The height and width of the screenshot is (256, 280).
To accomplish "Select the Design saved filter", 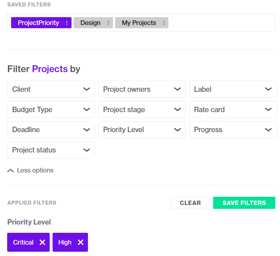I will 90,23.
